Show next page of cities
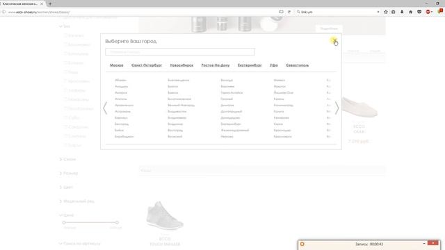This screenshot has width=445, height=250. point(337,108)
